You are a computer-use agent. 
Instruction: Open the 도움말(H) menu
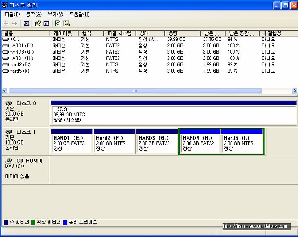point(79,14)
